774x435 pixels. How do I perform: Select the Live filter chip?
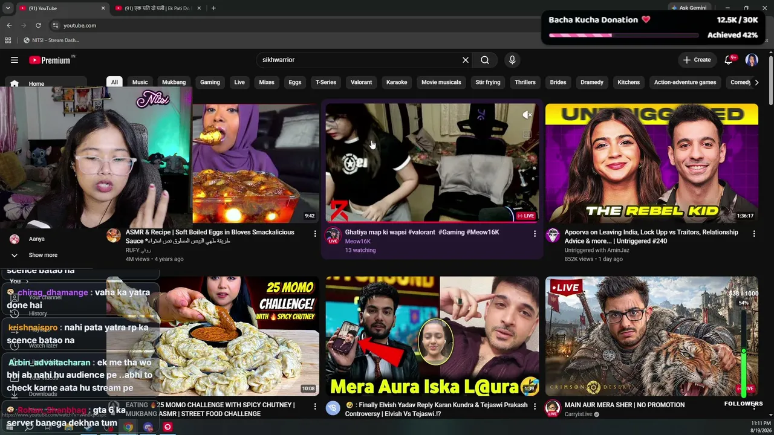coord(239,82)
